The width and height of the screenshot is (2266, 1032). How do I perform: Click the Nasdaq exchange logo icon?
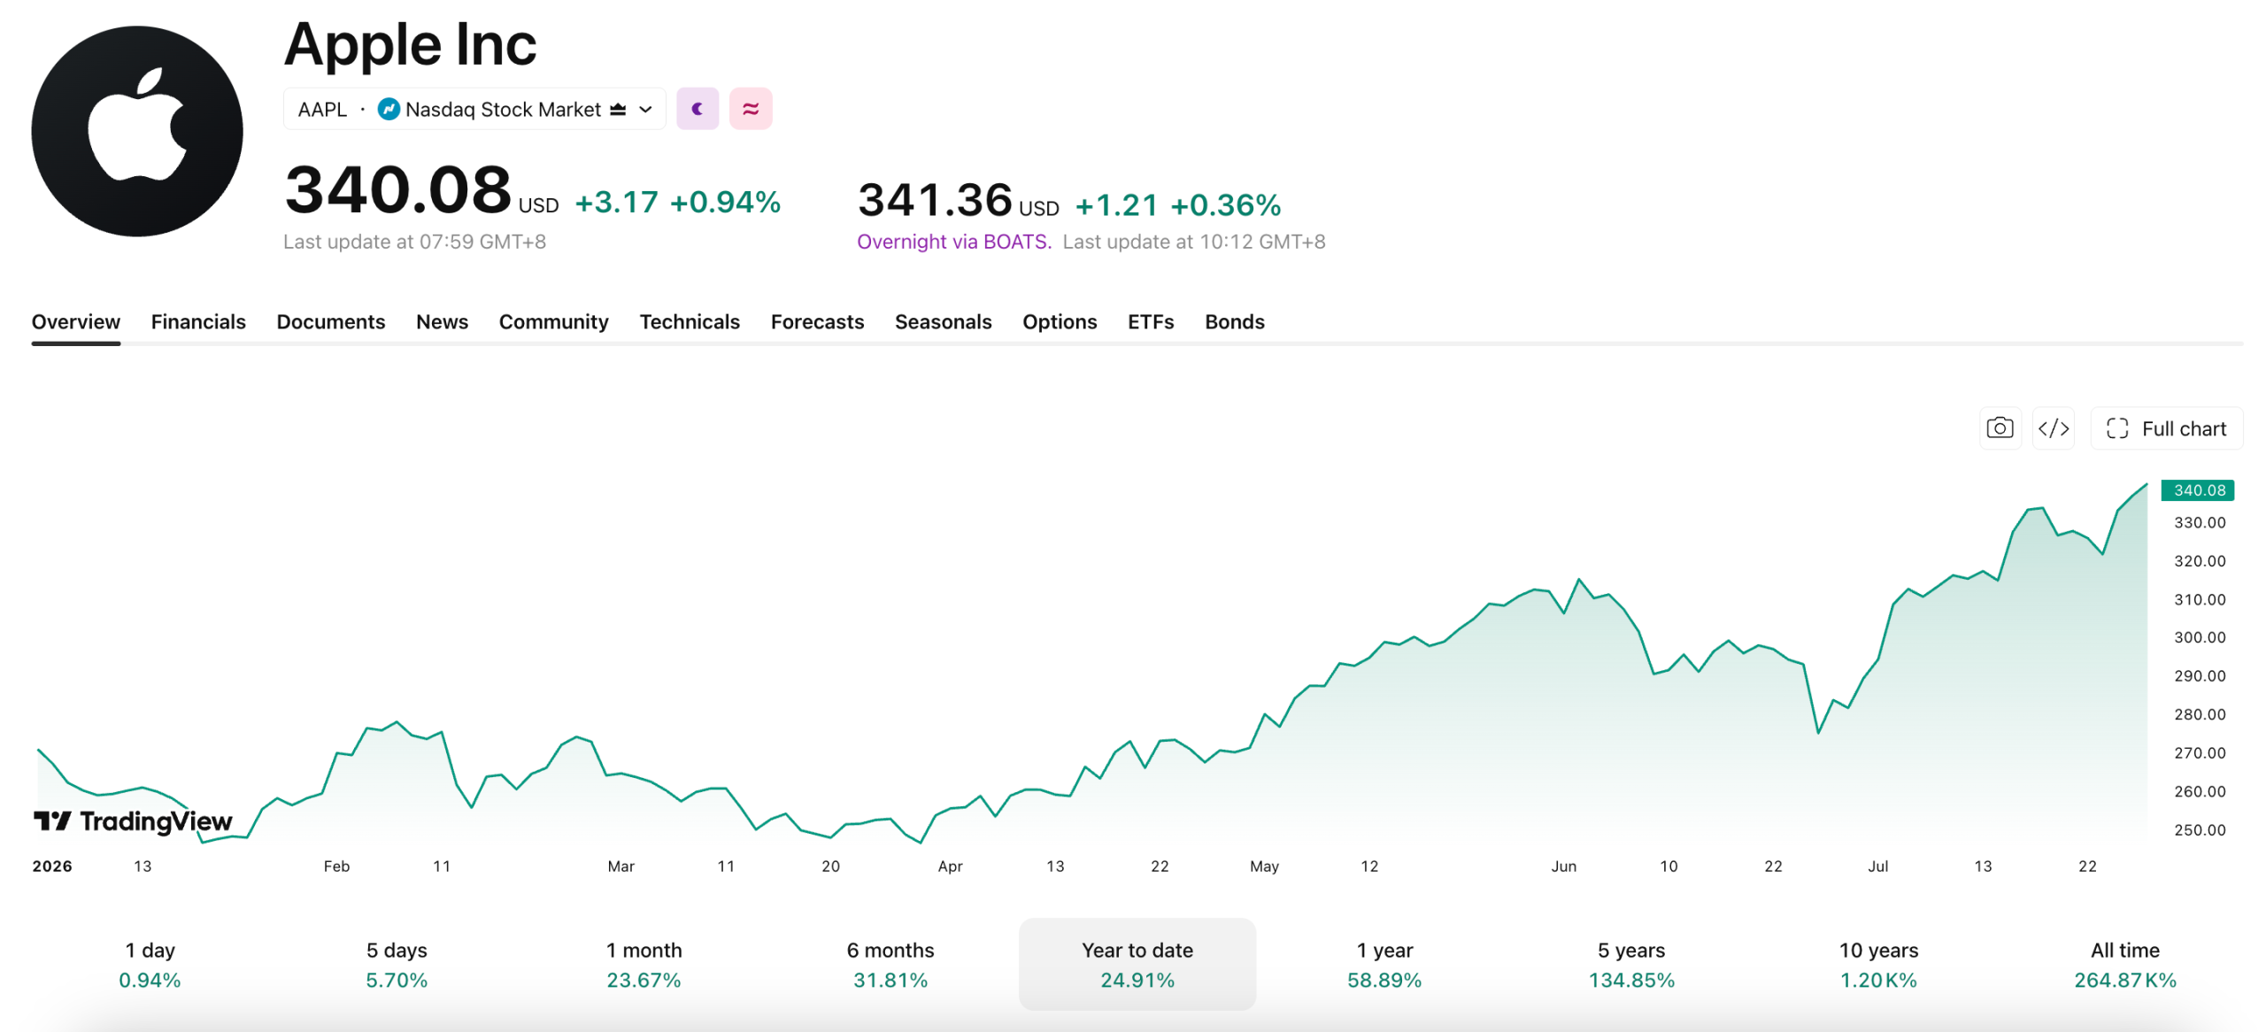[x=389, y=109]
